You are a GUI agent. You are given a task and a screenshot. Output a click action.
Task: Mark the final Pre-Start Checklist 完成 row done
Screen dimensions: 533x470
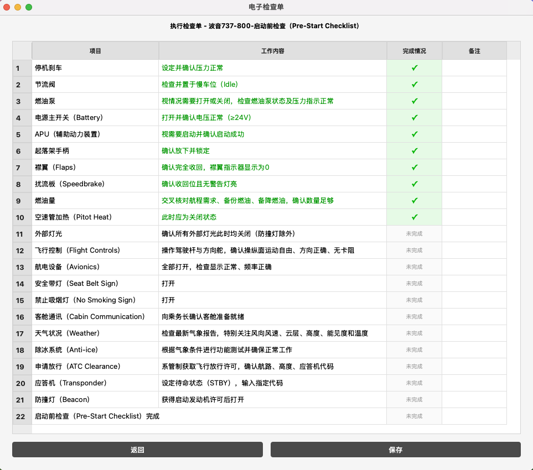click(414, 416)
